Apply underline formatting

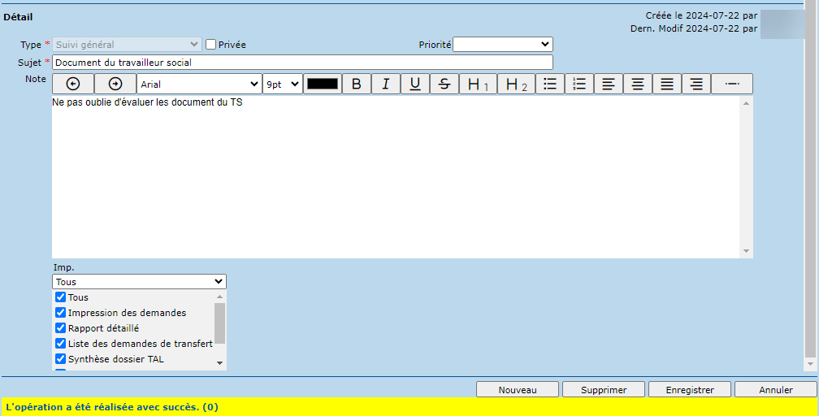(x=415, y=84)
